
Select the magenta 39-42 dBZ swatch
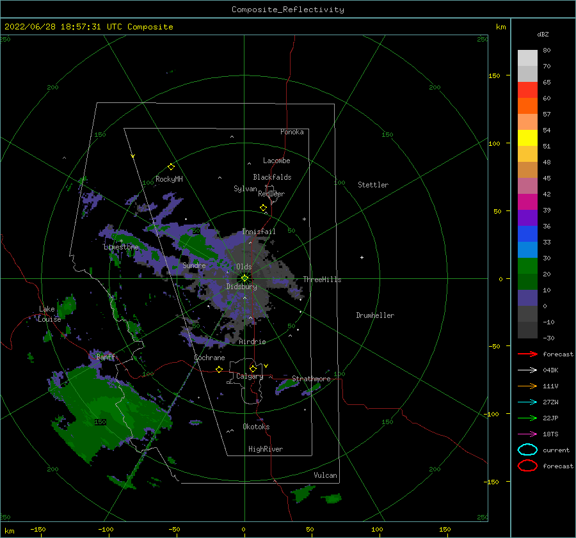(x=527, y=202)
